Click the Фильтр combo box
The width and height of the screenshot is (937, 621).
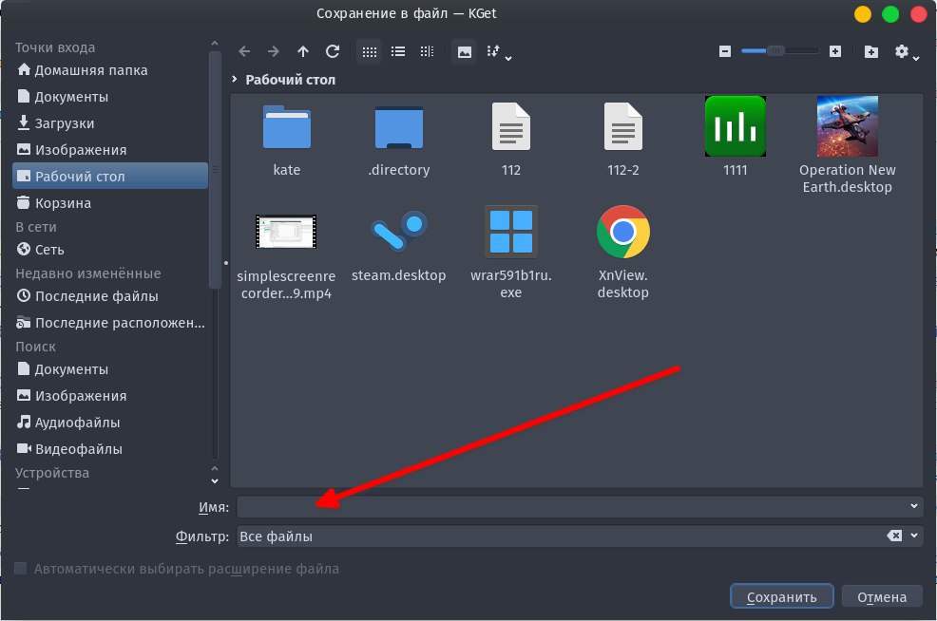pos(580,536)
